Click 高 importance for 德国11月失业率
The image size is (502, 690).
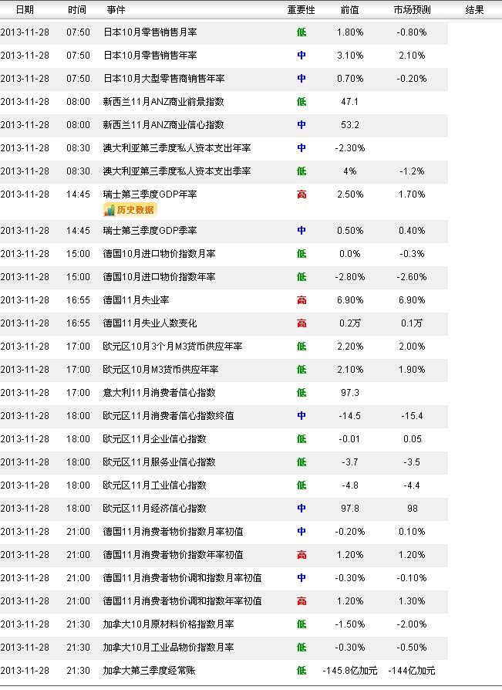[302, 300]
